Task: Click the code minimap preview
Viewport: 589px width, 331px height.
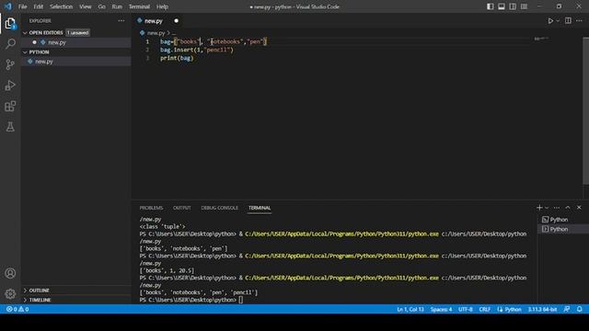Action: [542, 39]
